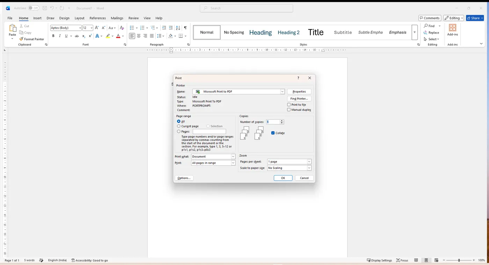Viewport: 489px width, 265px height.
Task: Shrink font size icon
Action: point(103,28)
